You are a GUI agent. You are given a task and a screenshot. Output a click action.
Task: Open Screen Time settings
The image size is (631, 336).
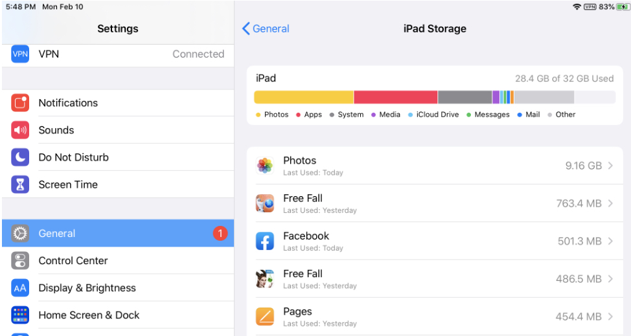click(118, 185)
